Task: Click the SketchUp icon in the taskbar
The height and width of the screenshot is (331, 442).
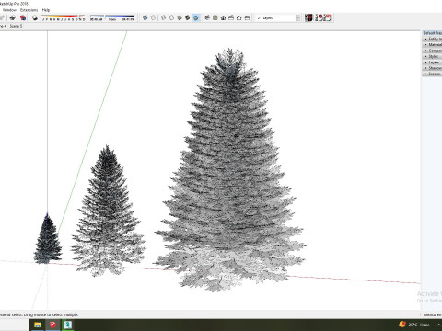Action: pos(52,325)
